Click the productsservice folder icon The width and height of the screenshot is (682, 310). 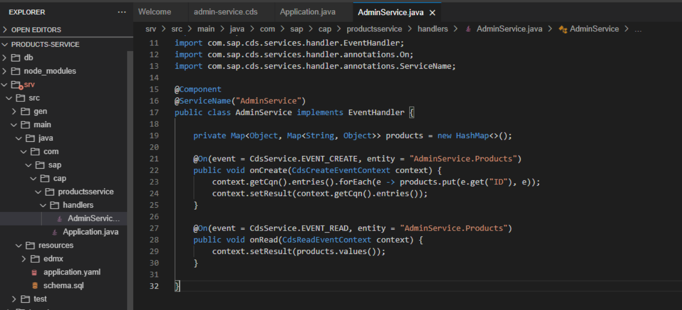[x=50, y=192]
